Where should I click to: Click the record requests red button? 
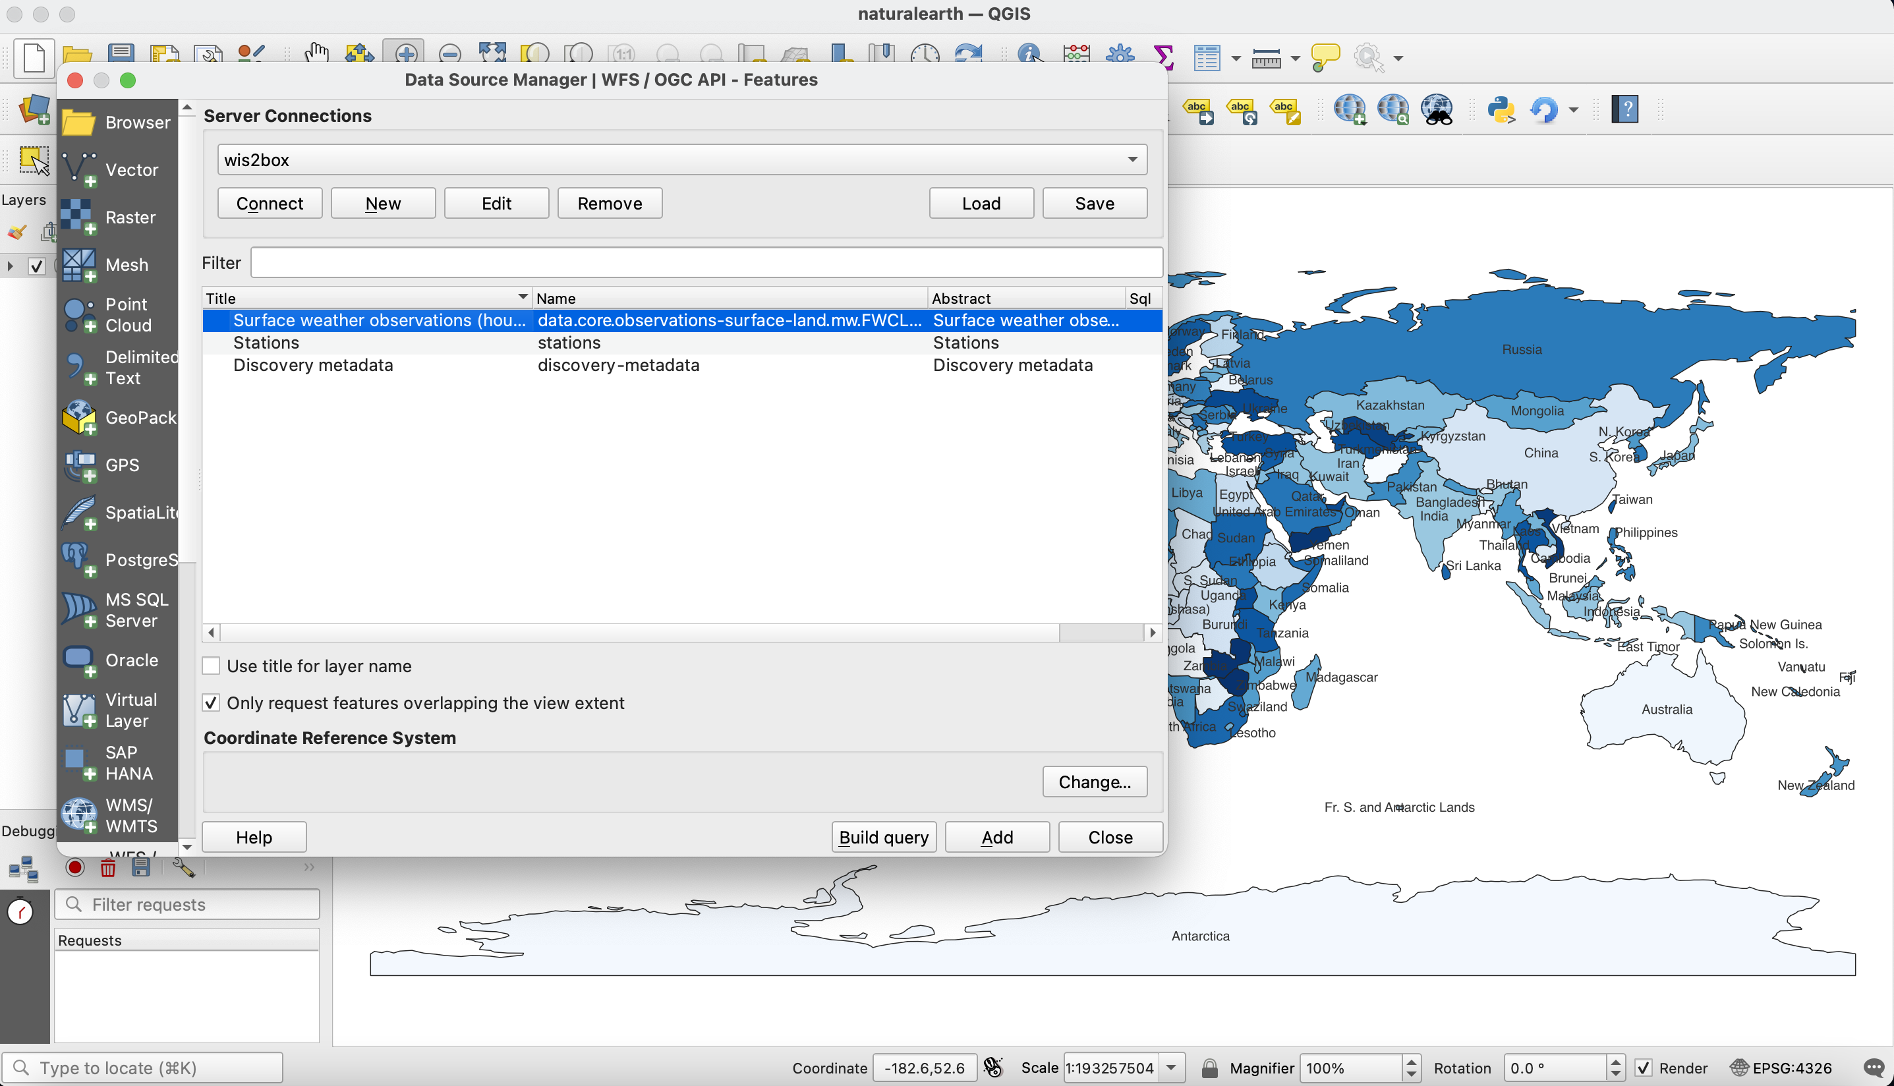[x=74, y=867]
